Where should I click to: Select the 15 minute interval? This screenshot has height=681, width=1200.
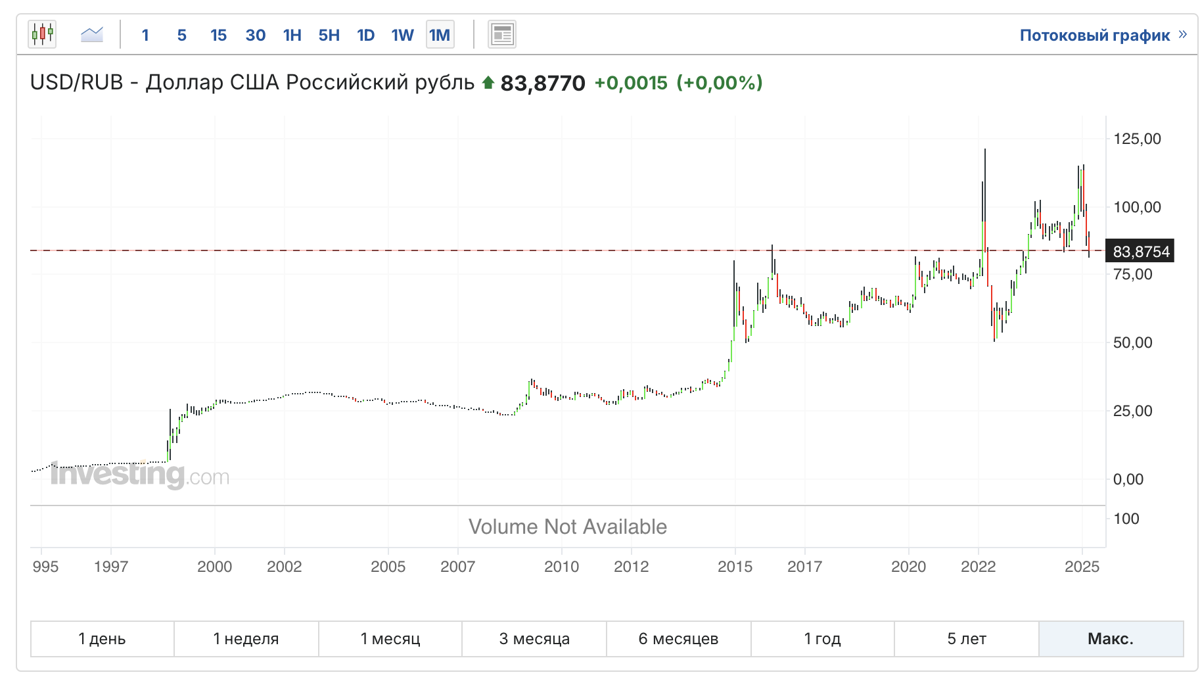pos(218,35)
